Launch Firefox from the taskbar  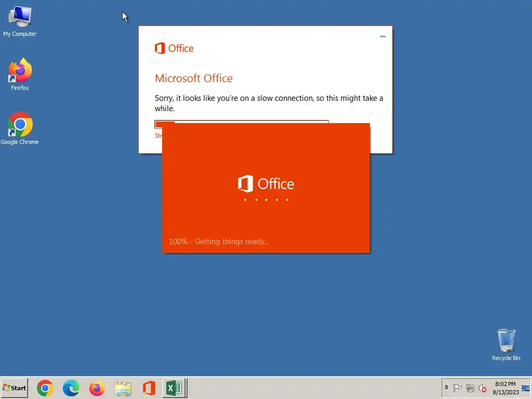(97, 388)
